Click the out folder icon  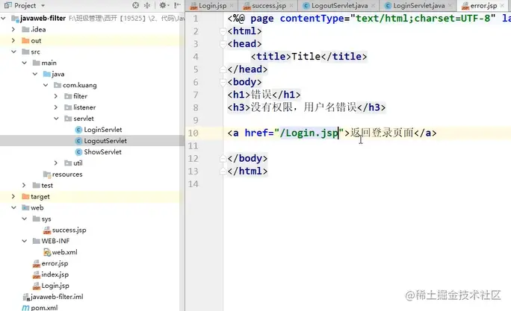click(x=25, y=41)
